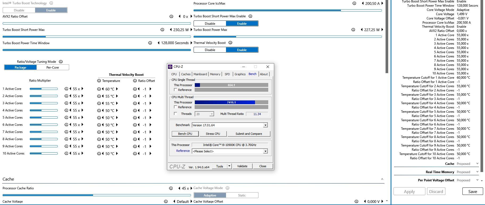Increase Turbo Boost Short Power Max value
This screenshot has height=205, width=485.
[x=191, y=30]
